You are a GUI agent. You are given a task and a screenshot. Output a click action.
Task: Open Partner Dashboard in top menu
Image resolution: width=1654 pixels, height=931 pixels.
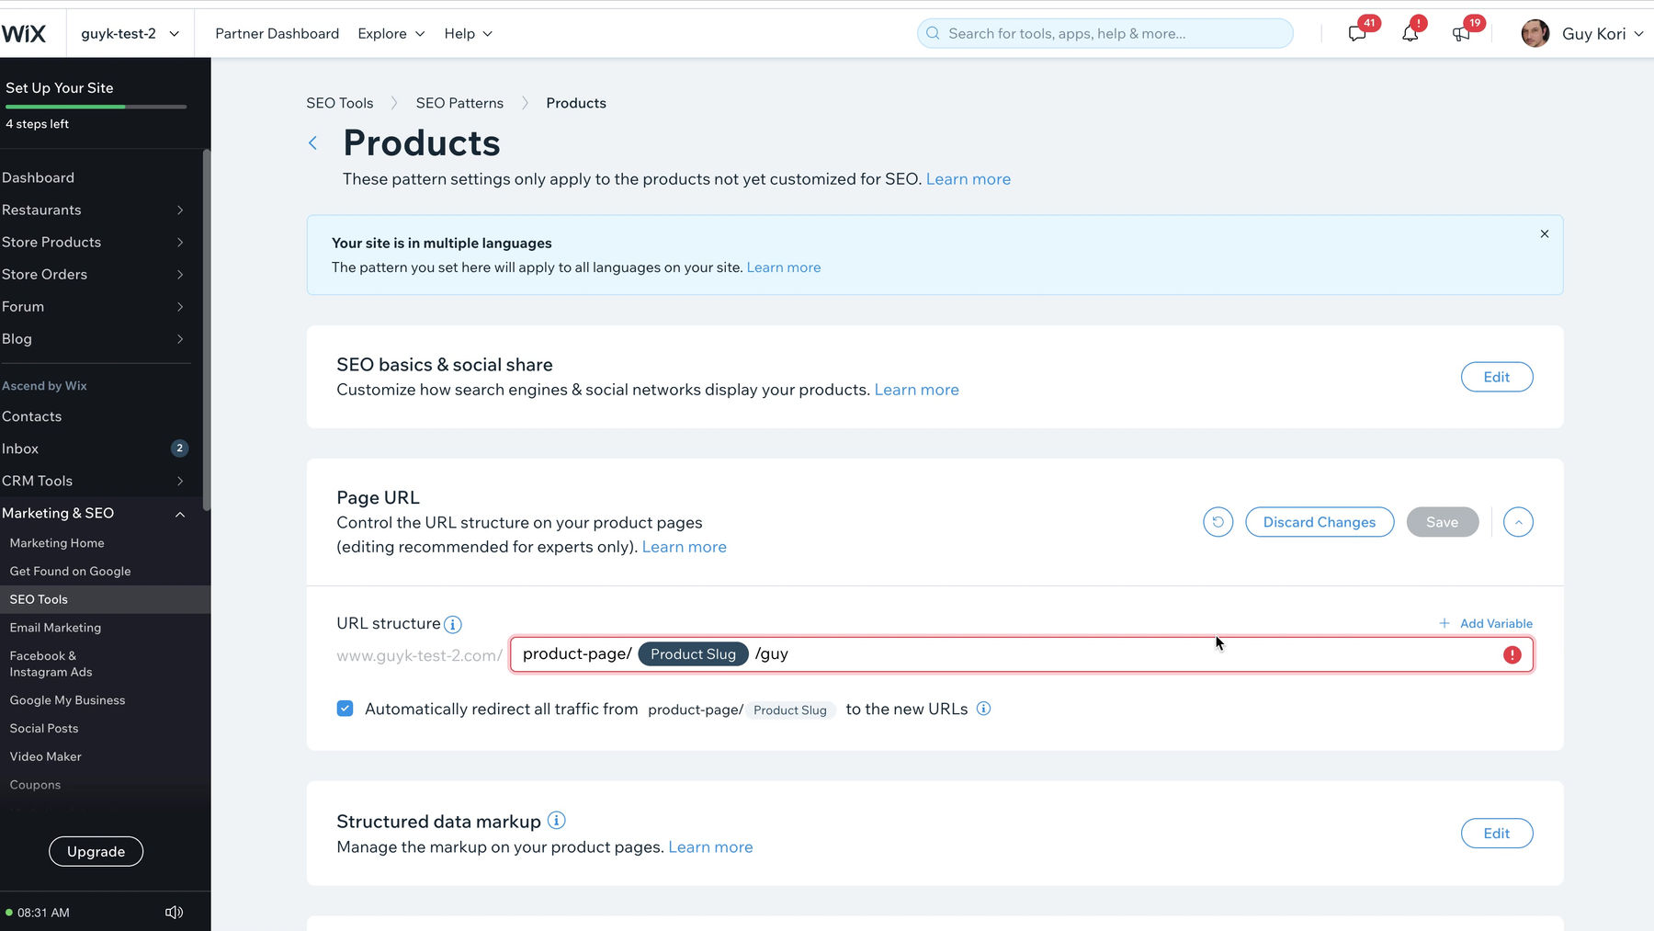coord(277,34)
